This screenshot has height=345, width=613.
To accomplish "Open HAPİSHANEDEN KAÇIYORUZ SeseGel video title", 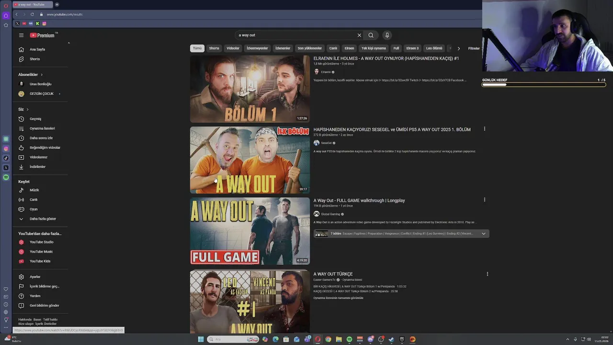I will pyautogui.click(x=392, y=129).
